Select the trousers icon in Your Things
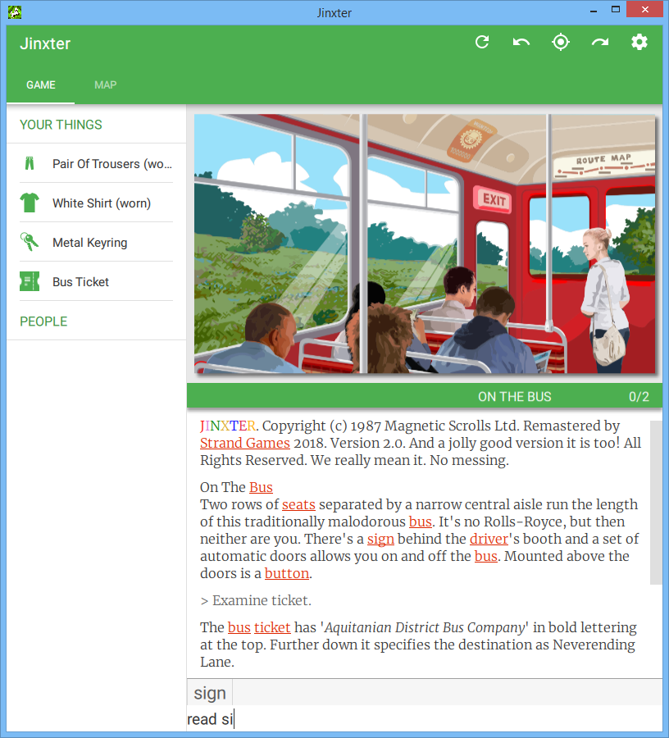This screenshot has width=669, height=738. [30, 163]
